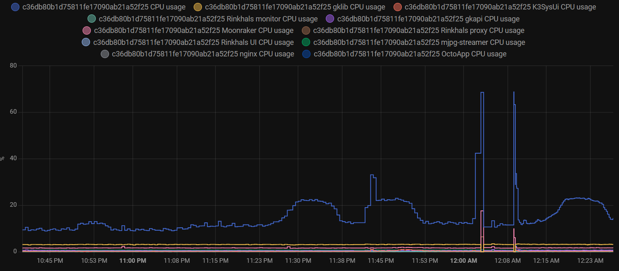Image resolution: width=619 pixels, height=271 pixels.
Task: Isolate the gklib CPU usage series
Action: point(296,7)
